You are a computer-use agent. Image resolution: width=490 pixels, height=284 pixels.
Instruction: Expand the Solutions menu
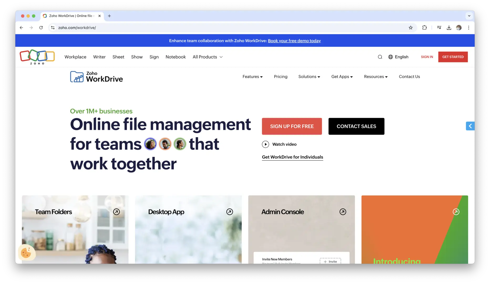(x=309, y=77)
